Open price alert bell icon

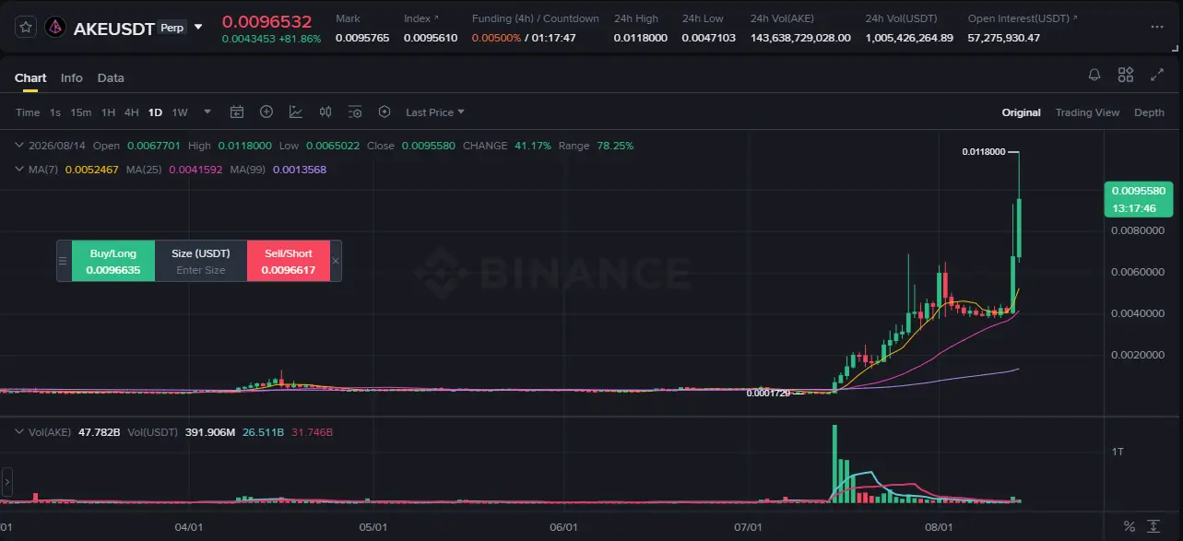point(1094,75)
